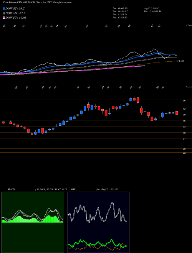Click the 42 price axis label
This screenshot has width=192, height=253.
[184, 149]
